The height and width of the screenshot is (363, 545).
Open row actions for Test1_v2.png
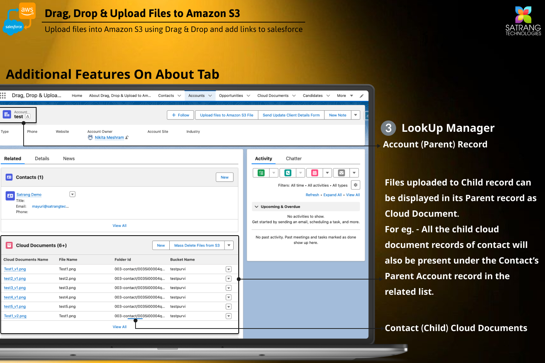point(229,316)
